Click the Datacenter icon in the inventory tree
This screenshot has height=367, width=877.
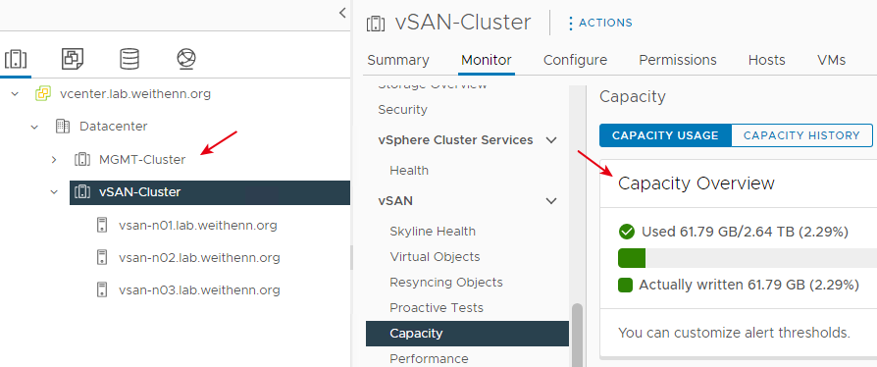[63, 126]
